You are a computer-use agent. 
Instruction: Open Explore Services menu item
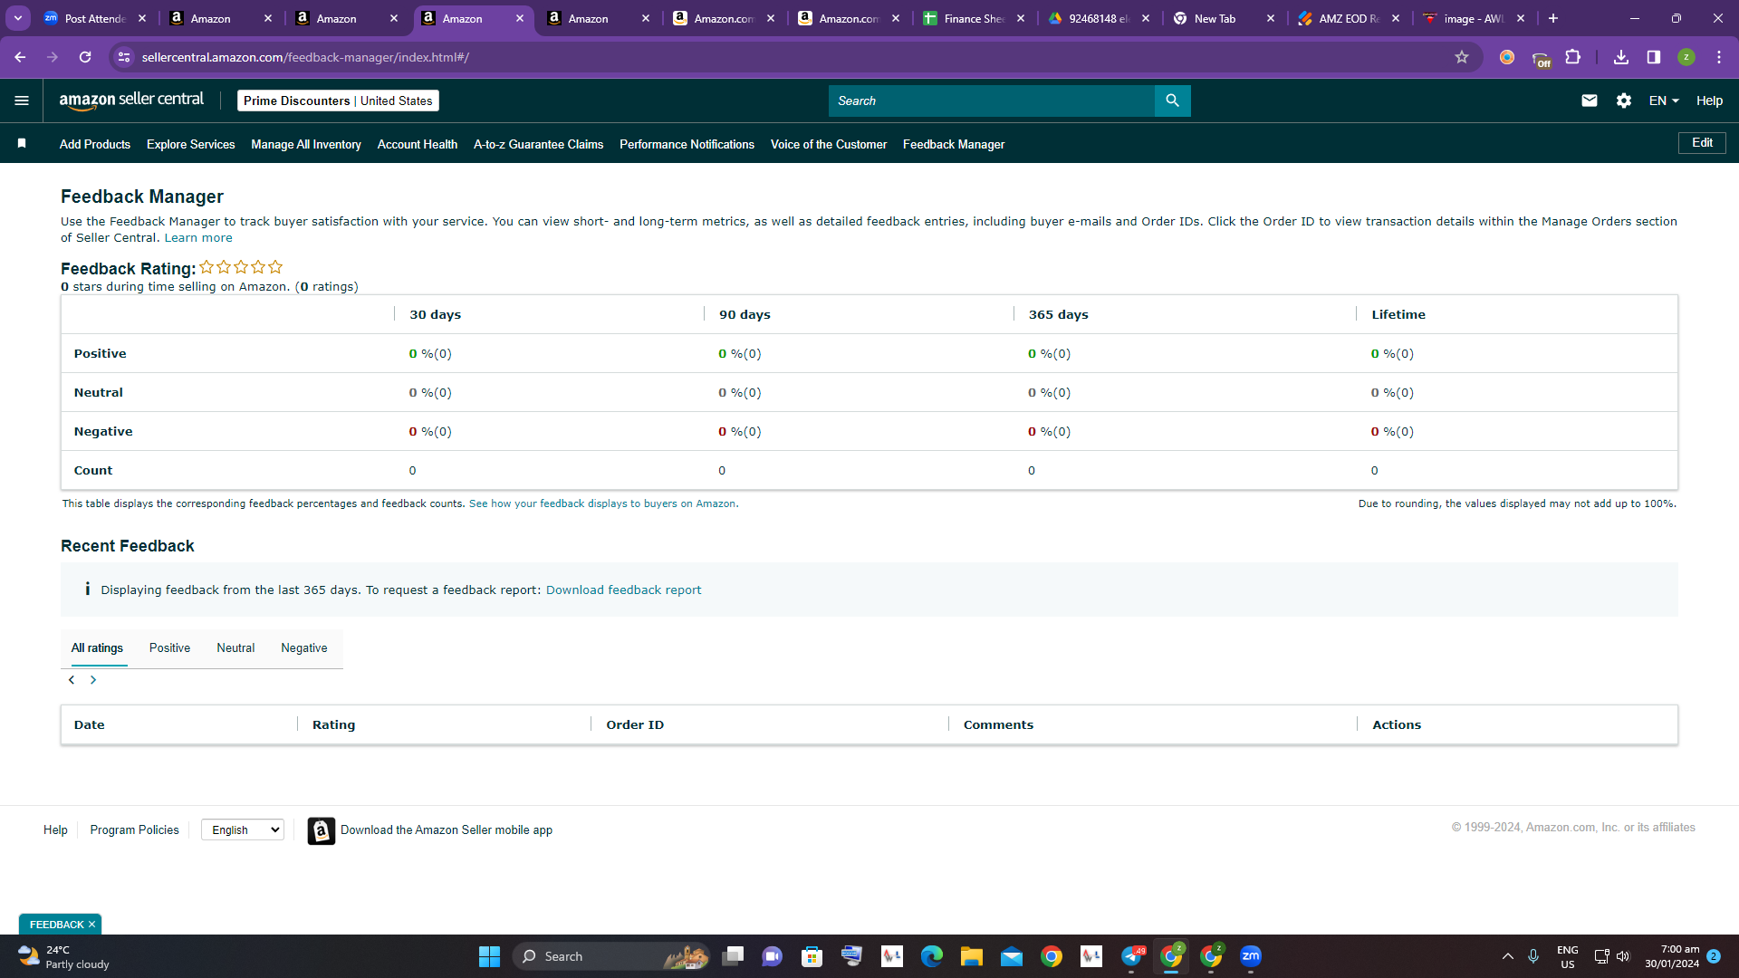coord(190,144)
